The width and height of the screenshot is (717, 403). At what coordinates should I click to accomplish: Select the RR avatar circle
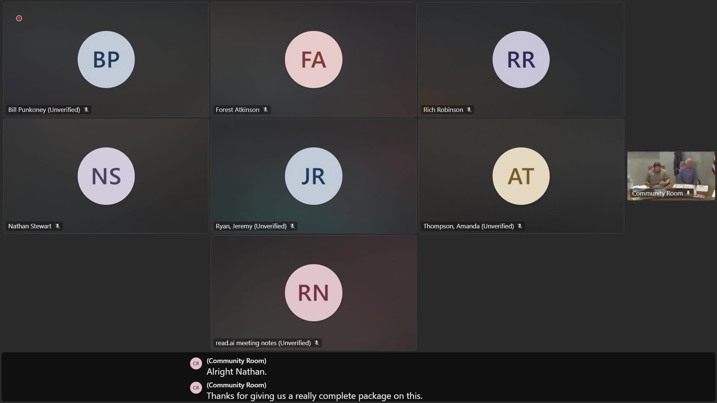click(x=521, y=60)
